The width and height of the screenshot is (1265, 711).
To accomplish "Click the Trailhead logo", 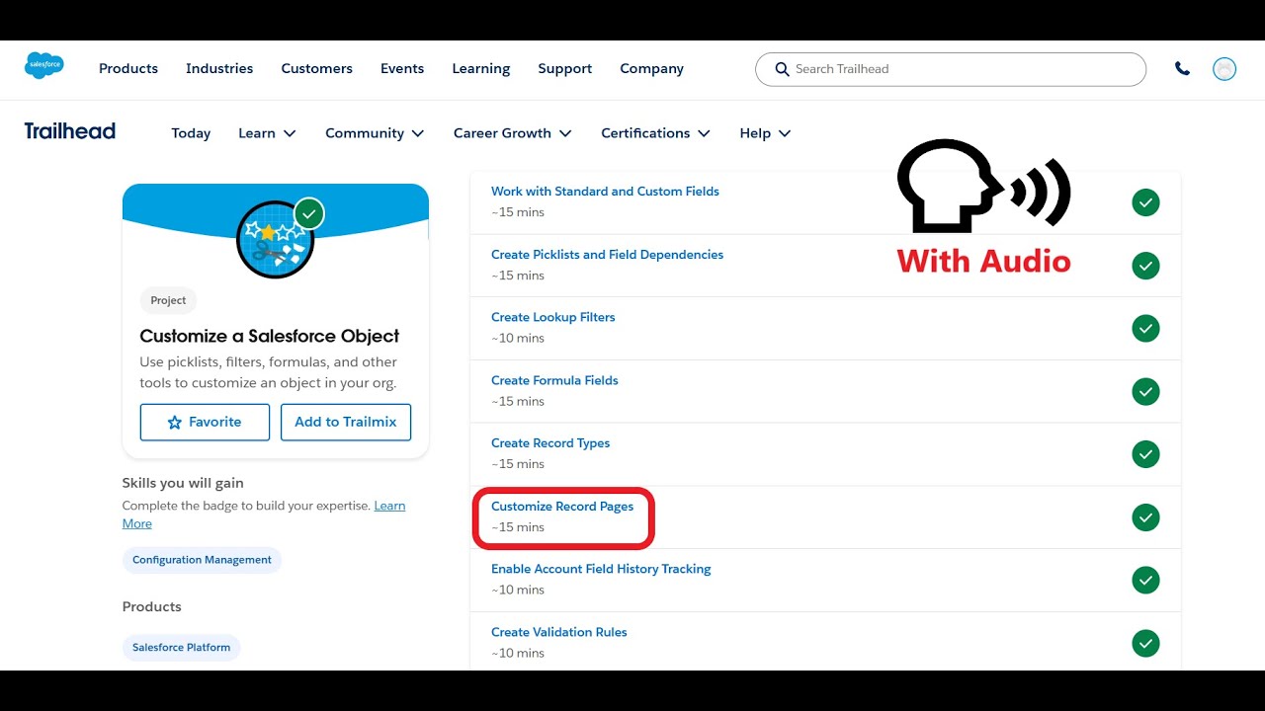I will [x=70, y=131].
